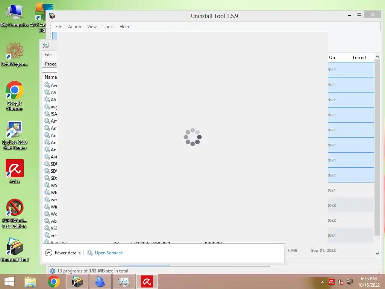Screen dimensions: 385x289
Task: Open the Help menu
Action: [124, 27]
